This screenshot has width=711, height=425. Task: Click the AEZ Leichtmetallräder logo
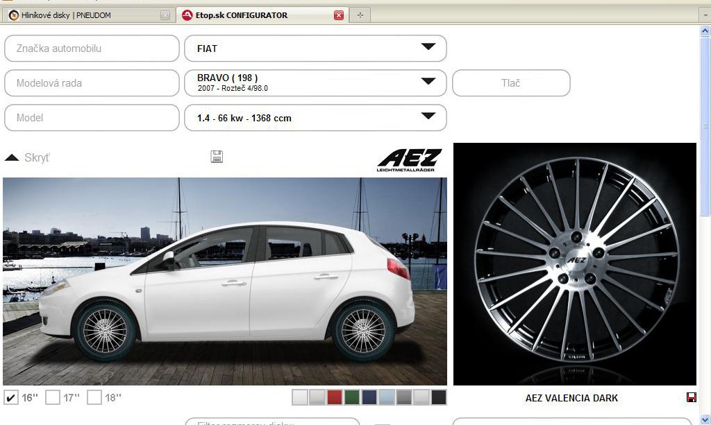point(409,159)
